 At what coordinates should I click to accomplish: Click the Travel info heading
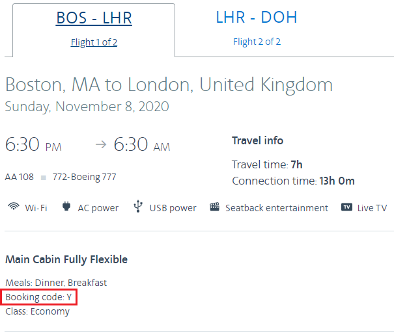(x=257, y=140)
